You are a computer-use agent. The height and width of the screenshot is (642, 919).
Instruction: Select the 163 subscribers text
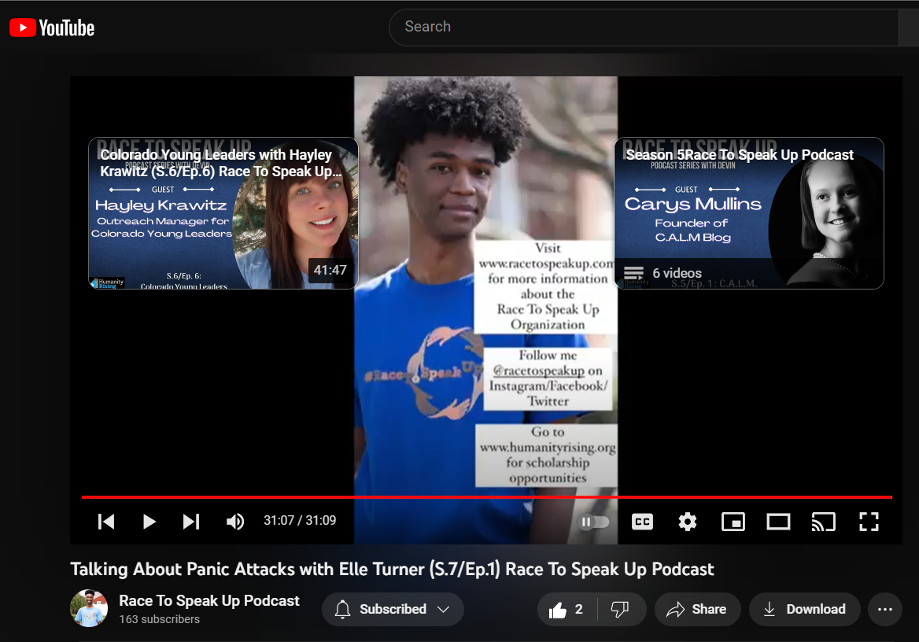(159, 619)
